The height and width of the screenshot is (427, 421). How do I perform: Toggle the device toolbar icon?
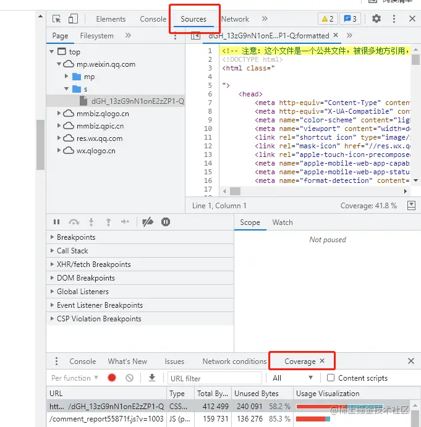coord(73,19)
